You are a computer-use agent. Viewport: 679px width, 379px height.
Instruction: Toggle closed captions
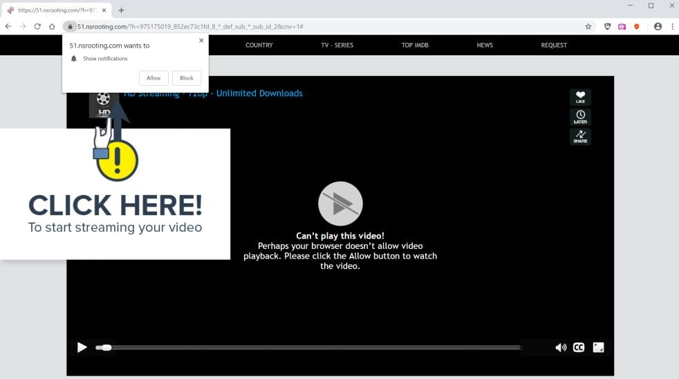coord(579,347)
